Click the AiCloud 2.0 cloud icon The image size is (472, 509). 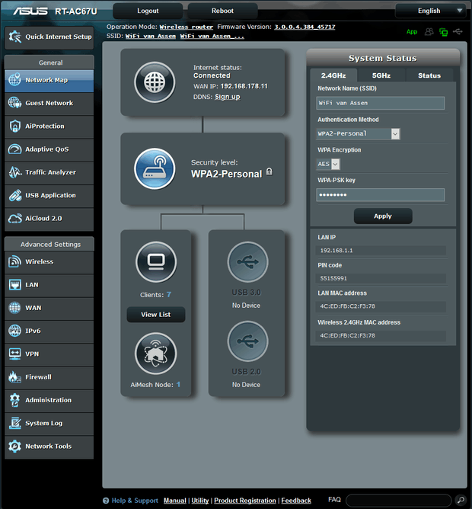(15, 219)
